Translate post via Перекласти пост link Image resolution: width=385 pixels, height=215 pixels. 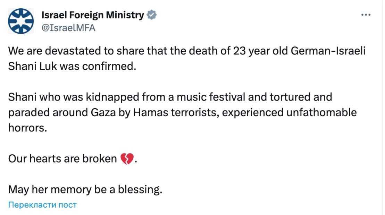point(42,205)
